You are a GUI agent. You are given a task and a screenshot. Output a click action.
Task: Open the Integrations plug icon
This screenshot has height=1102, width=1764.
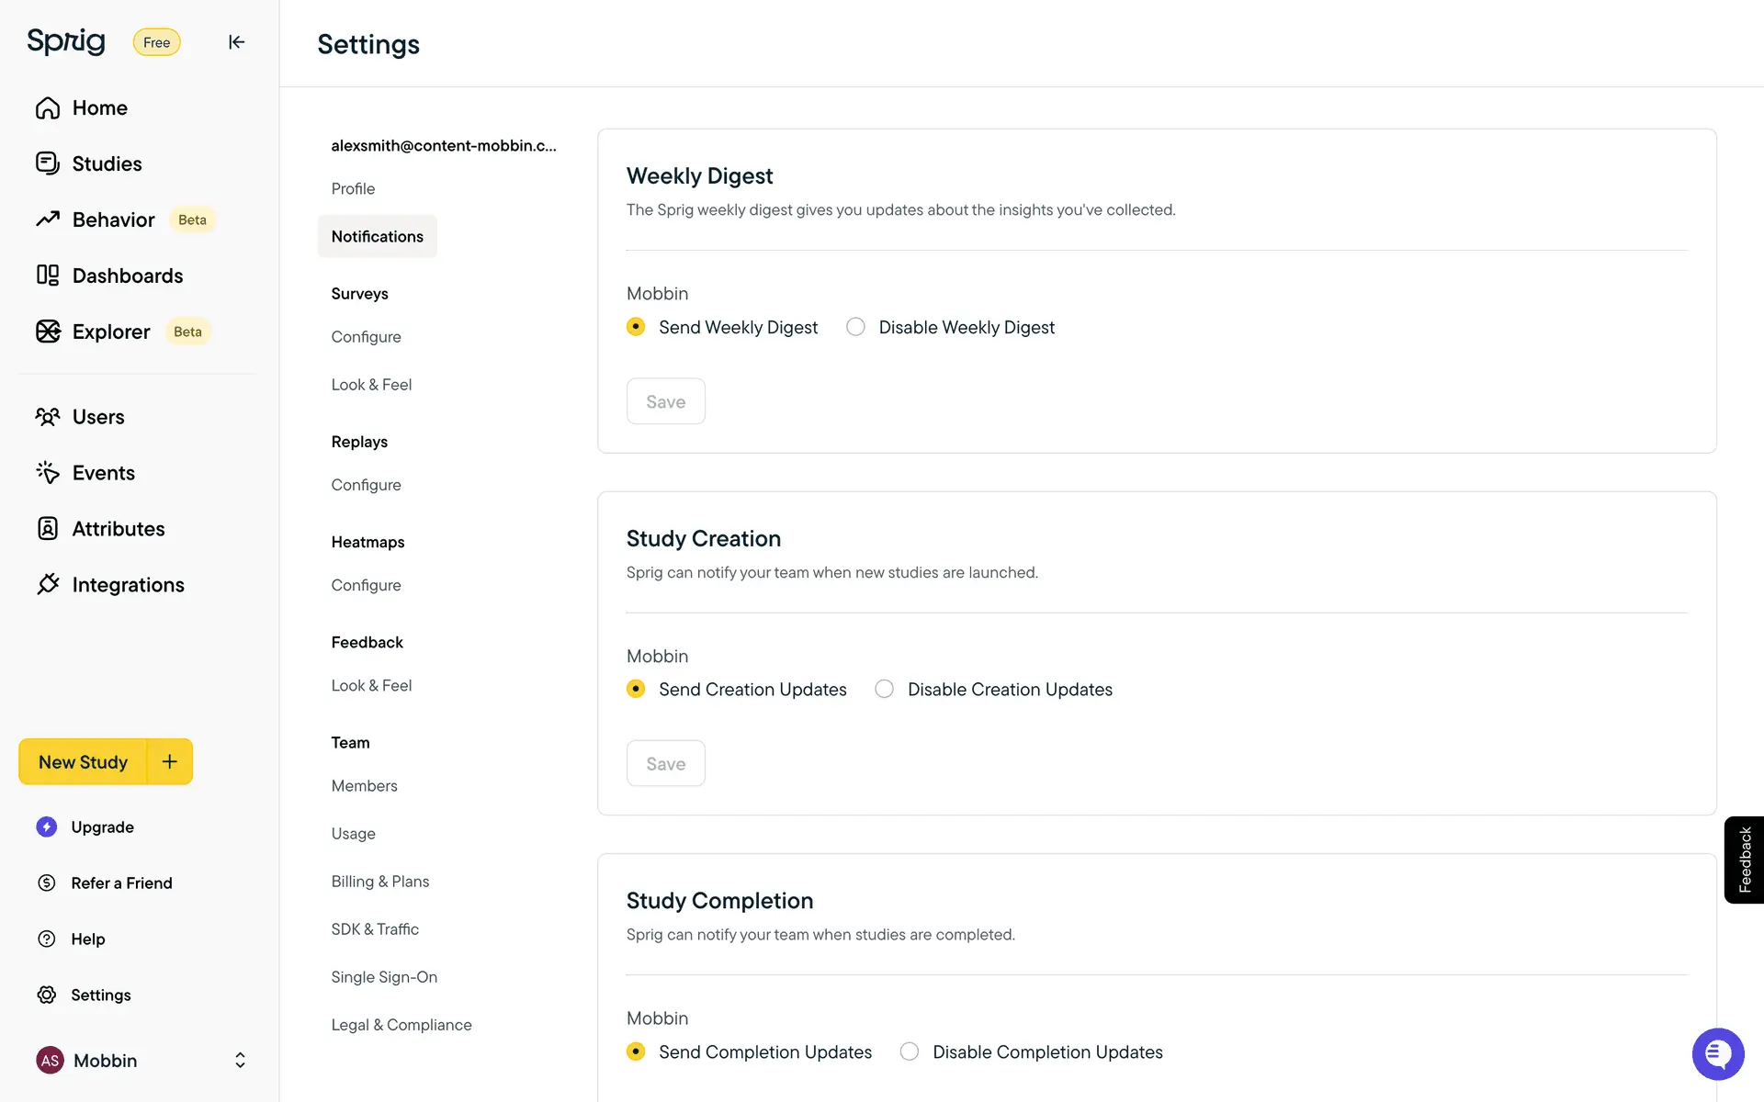(x=48, y=585)
